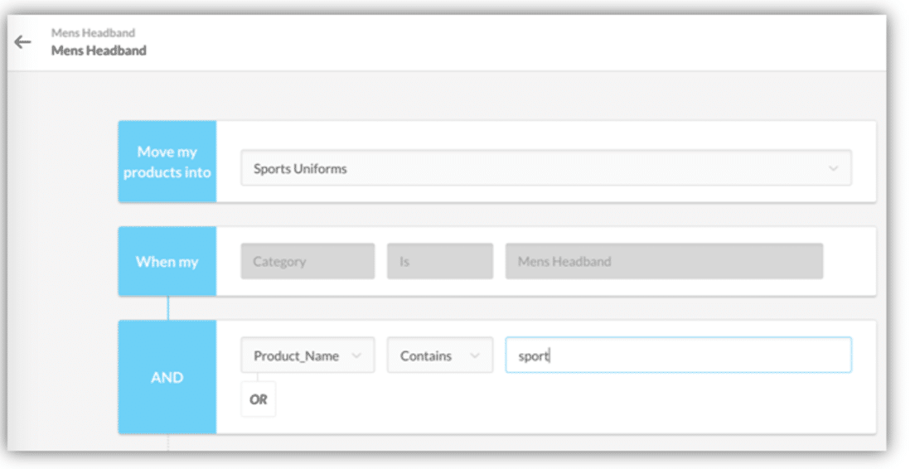Click the chevron in Sports Uniforms dropdown
The height and width of the screenshot is (469, 915).
[833, 168]
